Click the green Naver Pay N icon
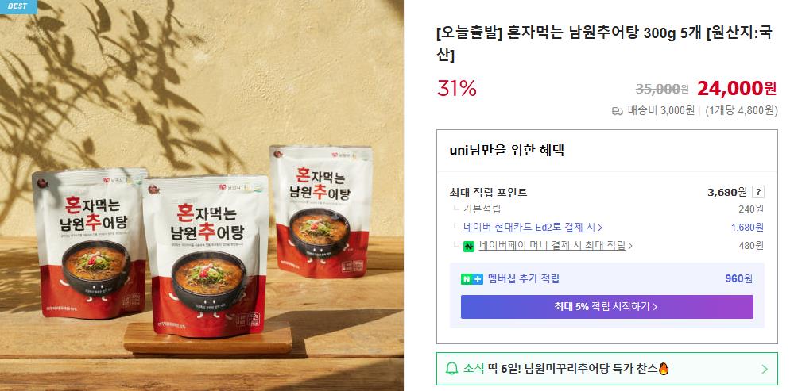Viewport: 794px width, 391px height. [x=469, y=246]
